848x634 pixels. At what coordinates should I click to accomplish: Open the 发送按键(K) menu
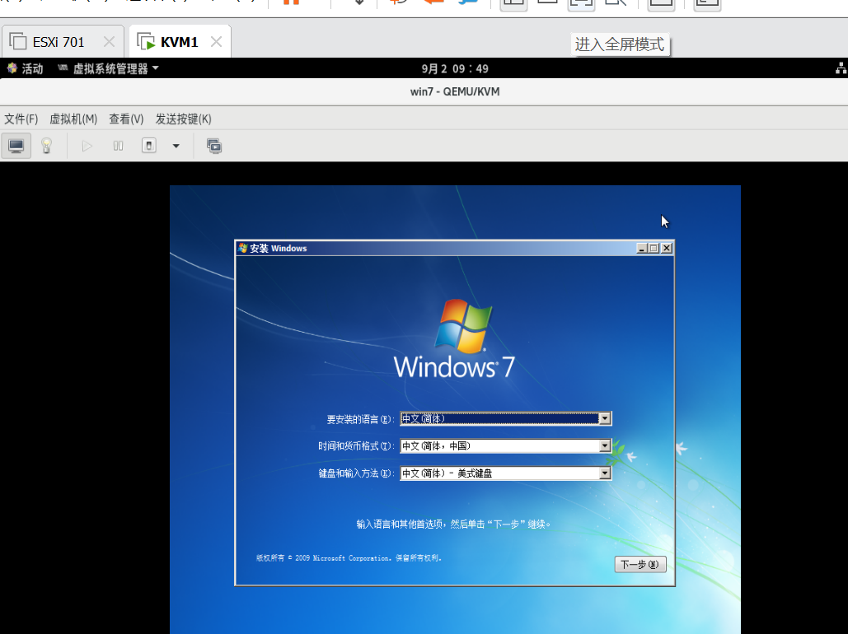pos(183,119)
